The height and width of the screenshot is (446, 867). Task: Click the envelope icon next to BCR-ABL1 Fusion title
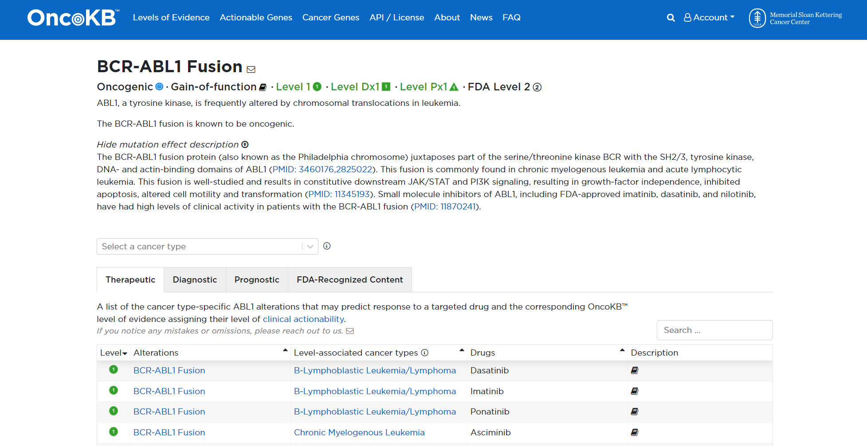pos(251,70)
